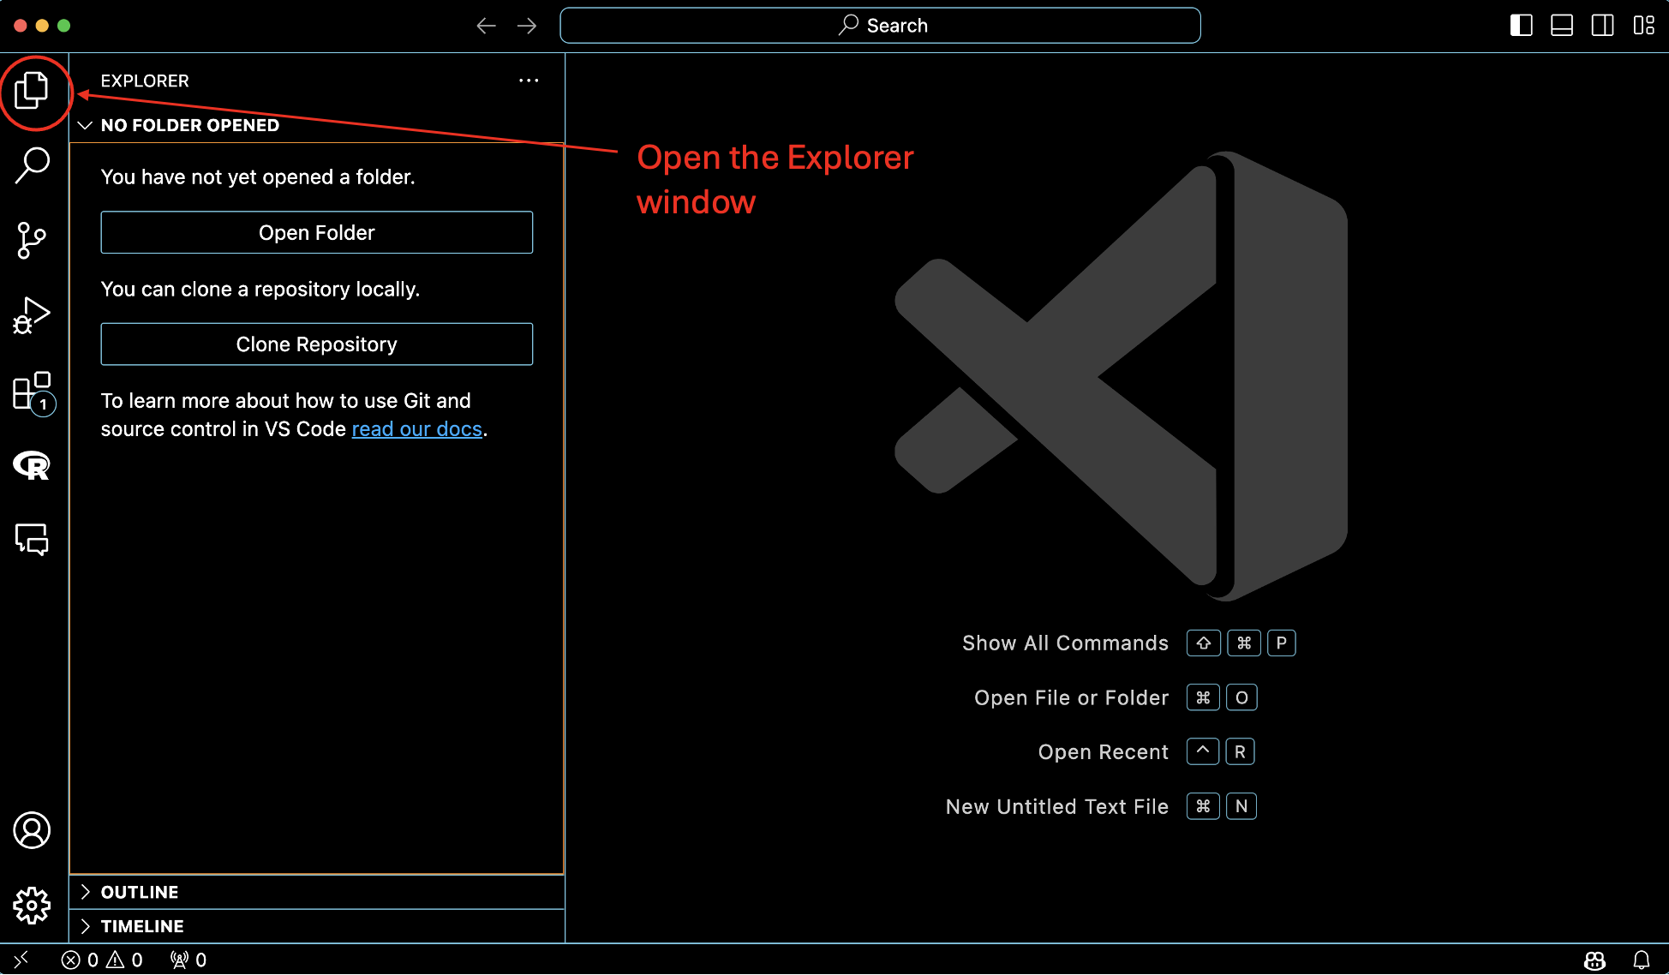Follow the 'read our docs' link
Image resolution: width=1669 pixels, height=975 pixels.
coord(417,429)
